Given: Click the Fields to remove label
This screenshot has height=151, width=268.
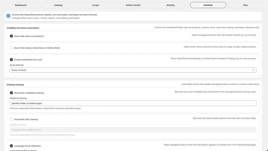Looking at the screenshot, I should (18, 98).
